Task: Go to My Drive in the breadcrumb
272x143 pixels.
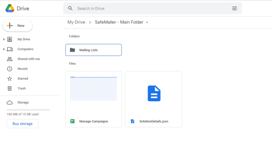Action: [76, 22]
